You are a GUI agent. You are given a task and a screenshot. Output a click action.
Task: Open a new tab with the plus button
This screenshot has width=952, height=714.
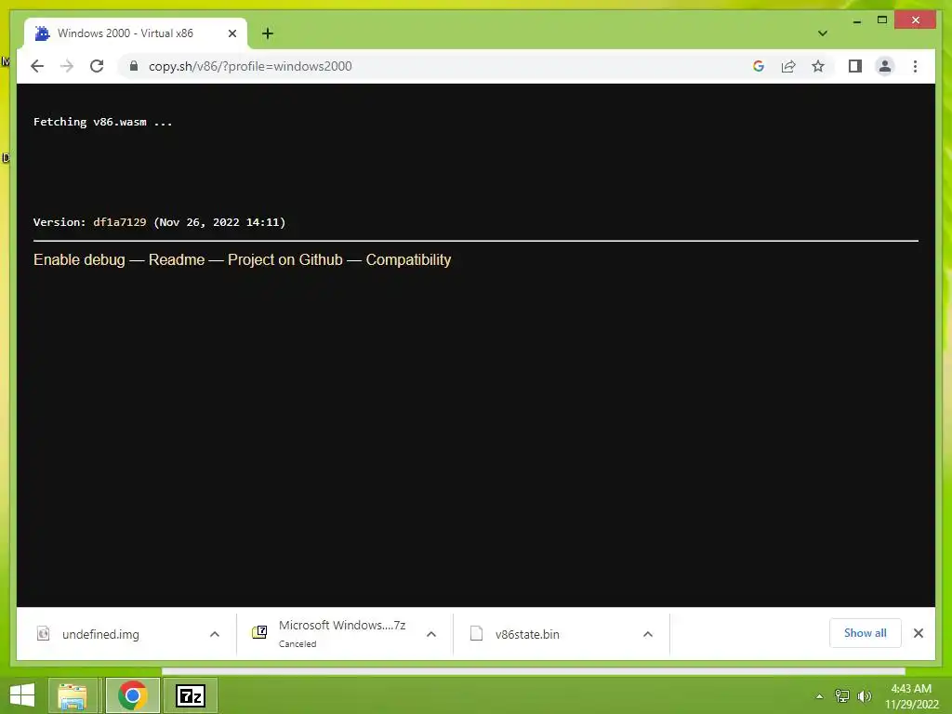[x=268, y=33]
